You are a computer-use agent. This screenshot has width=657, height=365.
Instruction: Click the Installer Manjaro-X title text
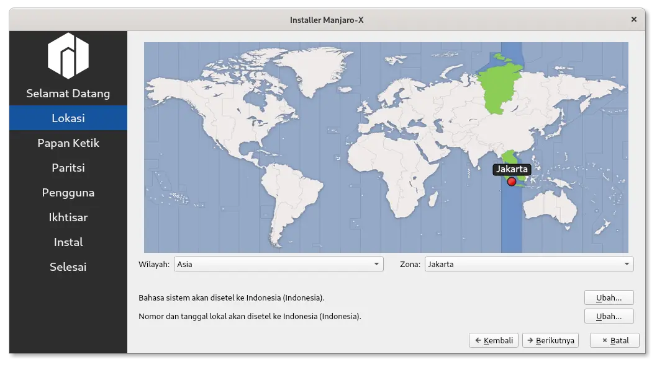pyautogui.click(x=327, y=20)
